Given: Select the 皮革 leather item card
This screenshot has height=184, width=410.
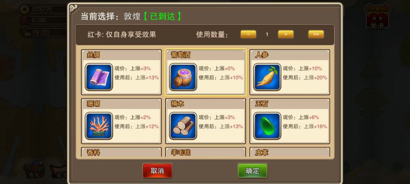Looking at the screenshot, I should 290,152.
